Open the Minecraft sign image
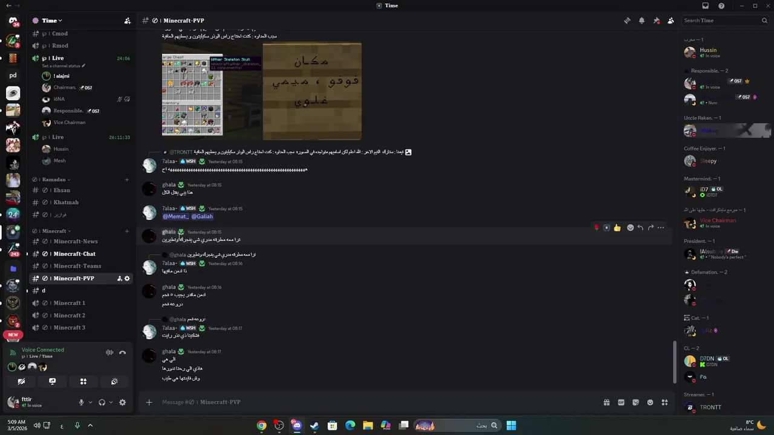This screenshot has width=774, height=435. [x=312, y=91]
